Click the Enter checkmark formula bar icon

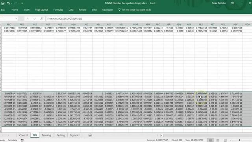point(35,19)
